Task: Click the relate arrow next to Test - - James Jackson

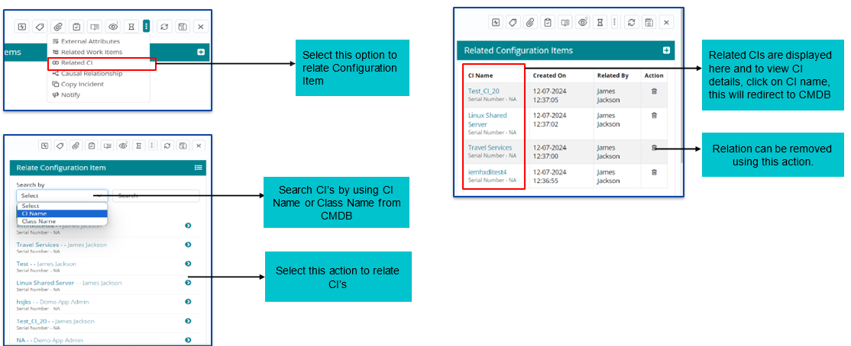Action: click(188, 264)
